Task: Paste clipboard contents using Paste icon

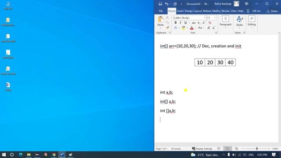Action: 161,20
